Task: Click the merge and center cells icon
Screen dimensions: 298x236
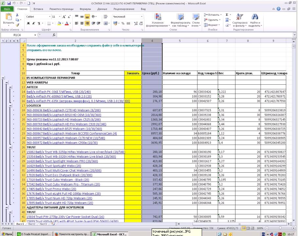Action: click(105, 23)
